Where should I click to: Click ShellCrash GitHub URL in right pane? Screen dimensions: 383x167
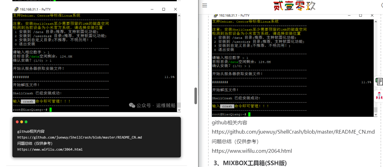[x=293, y=132]
